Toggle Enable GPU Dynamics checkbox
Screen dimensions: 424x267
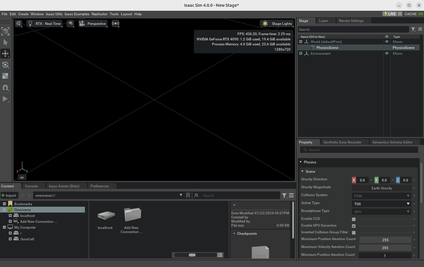coord(354,226)
